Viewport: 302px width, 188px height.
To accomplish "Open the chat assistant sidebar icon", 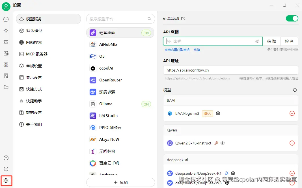I will pyautogui.click(x=6, y=19).
